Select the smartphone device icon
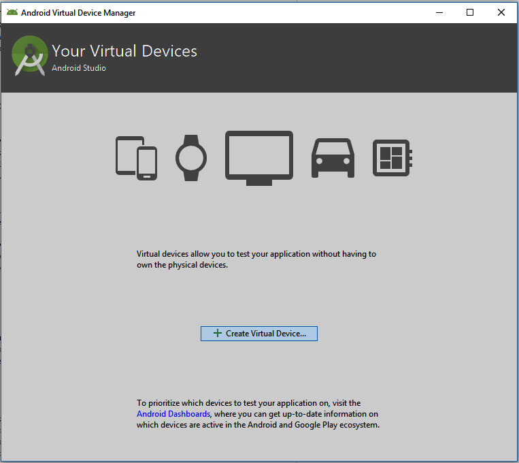519x463 pixels. [147, 163]
